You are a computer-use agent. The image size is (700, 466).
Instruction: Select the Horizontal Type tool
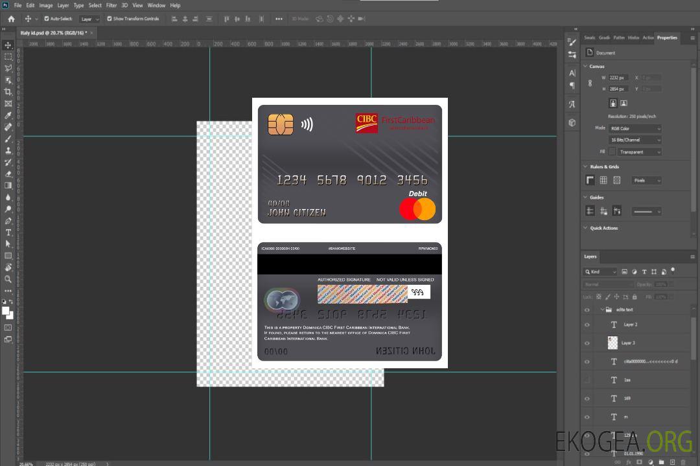(8, 232)
